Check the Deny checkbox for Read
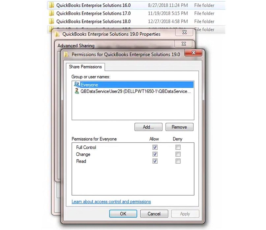The width and height of the screenshot is (266, 230). pos(178,161)
